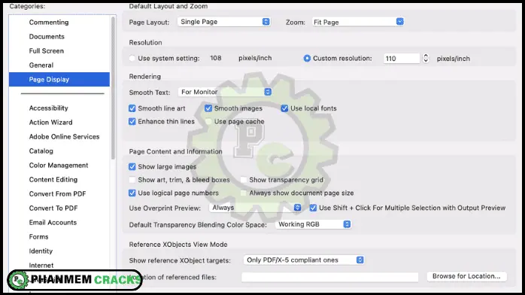Image resolution: width=525 pixels, height=295 pixels.
Task: Select the Custom resolution radio button
Action: 307,58
